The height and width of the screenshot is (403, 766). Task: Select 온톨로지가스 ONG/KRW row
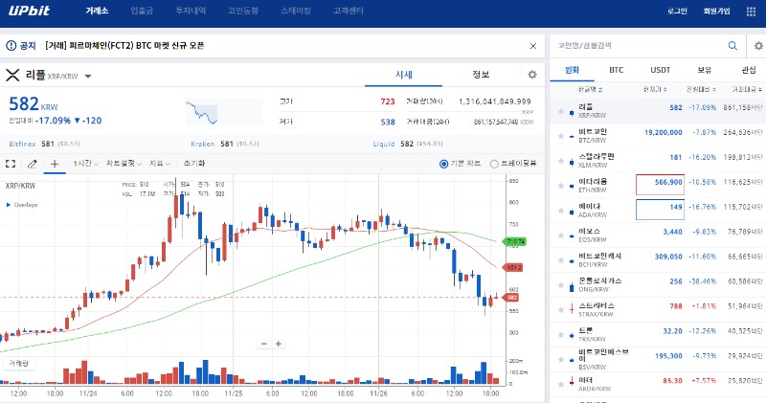pyautogui.click(x=658, y=285)
